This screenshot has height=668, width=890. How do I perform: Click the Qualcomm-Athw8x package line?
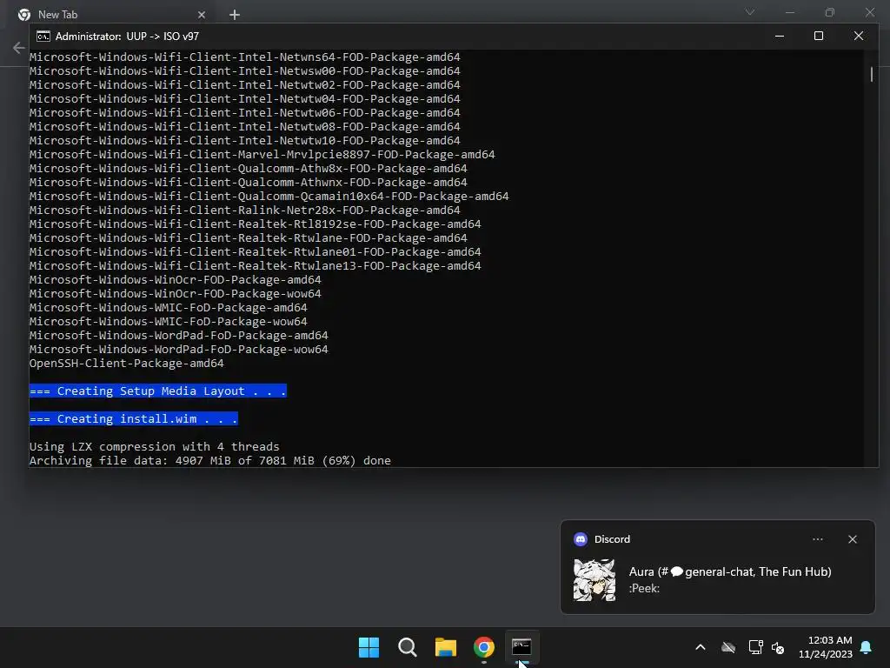point(248,168)
